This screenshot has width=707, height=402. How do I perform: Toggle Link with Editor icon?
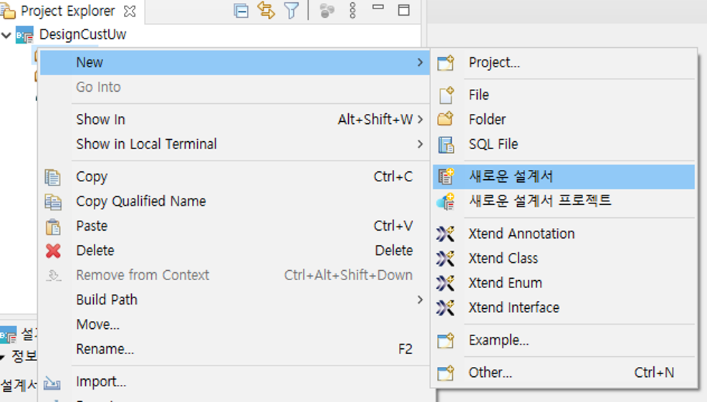(x=266, y=11)
